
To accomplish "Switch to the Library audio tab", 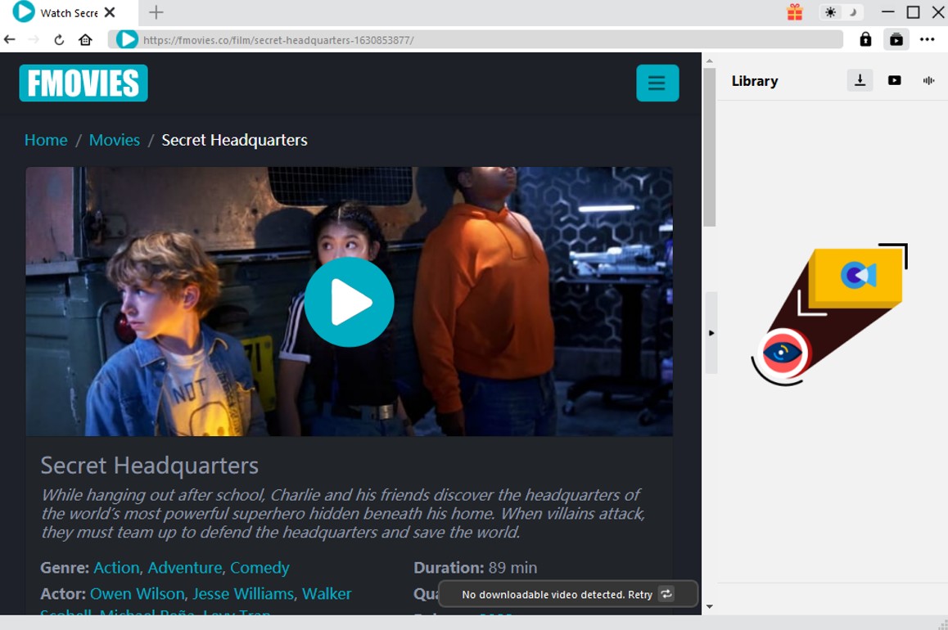I will pos(928,80).
